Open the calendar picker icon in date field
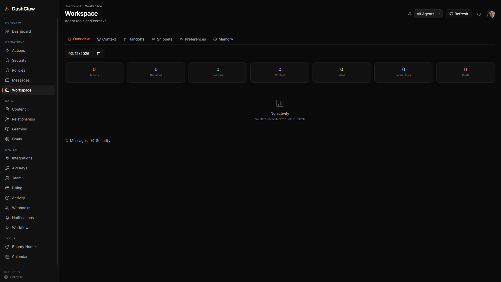Viewport: 501px width, 282px height. click(99, 54)
